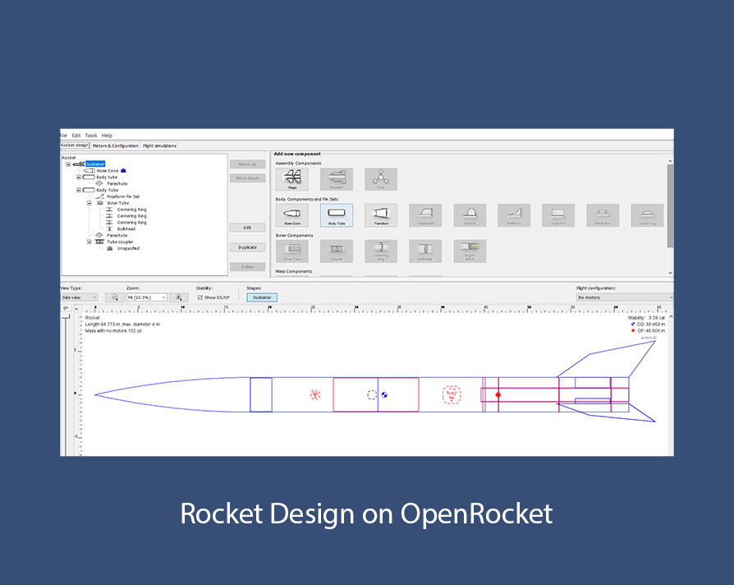The width and height of the screenshot is (734, 585).
Task: Click the Duplicate button
Action: tap(247, 247)
